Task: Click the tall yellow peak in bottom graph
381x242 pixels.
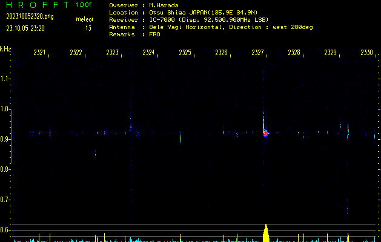Action: click(x=265, y=234)
